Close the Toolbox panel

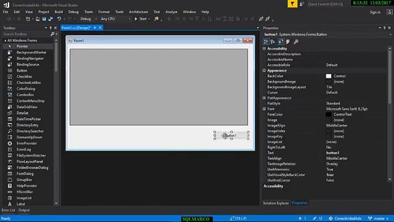[55, 28]
